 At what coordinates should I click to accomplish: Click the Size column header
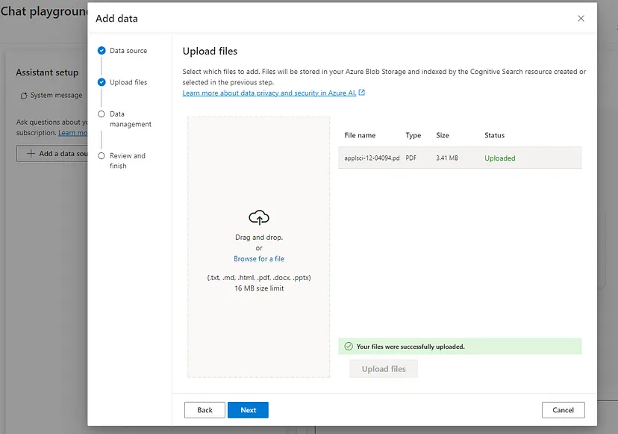click(442, 135)
